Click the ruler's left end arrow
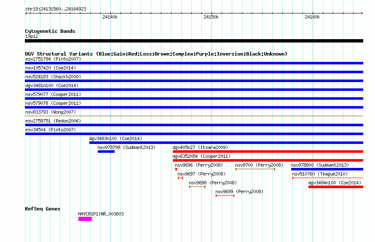 tap(26, 13)
